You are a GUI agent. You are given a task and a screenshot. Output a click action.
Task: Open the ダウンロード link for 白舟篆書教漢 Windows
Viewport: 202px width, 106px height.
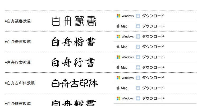(153, 16)
